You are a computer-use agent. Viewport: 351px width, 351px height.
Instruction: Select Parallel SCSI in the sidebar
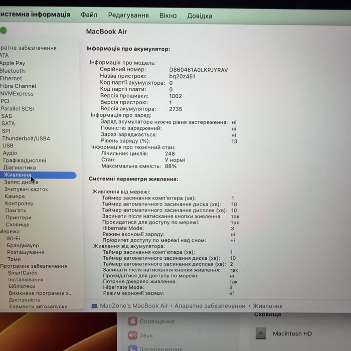[17, 109]
